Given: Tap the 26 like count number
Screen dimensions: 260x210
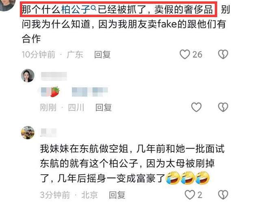Looking at the screenshot, I should [x=197, y=54].
